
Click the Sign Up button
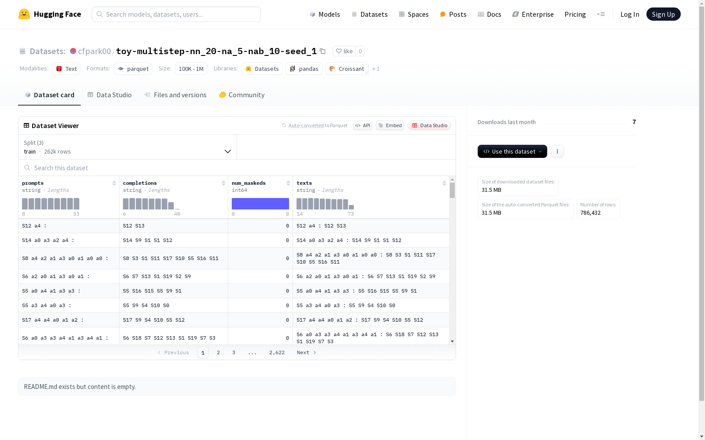[x=663, y=14]
